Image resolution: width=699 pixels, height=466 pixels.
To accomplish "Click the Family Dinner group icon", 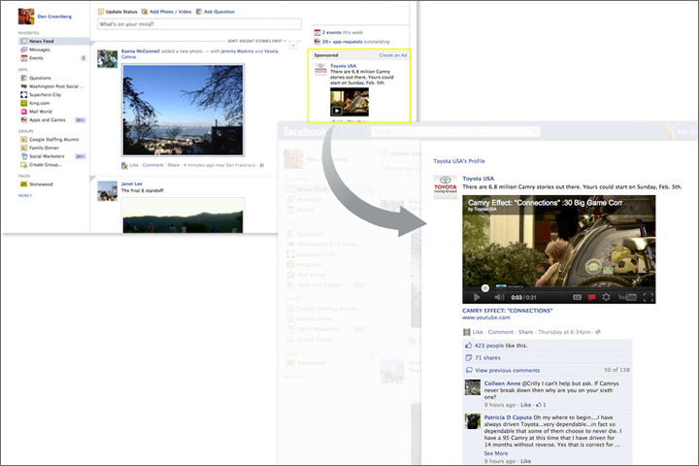I will coord(23,148).
